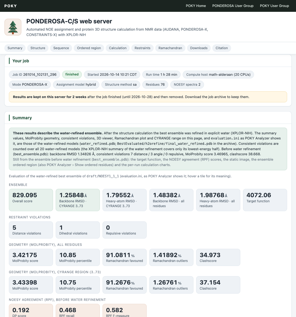Click the Assignment model hybrid chip
This screenshot has height=317, width=296.
[76, 85]
